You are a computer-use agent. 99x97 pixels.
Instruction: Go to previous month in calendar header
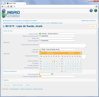pos(41,53)
